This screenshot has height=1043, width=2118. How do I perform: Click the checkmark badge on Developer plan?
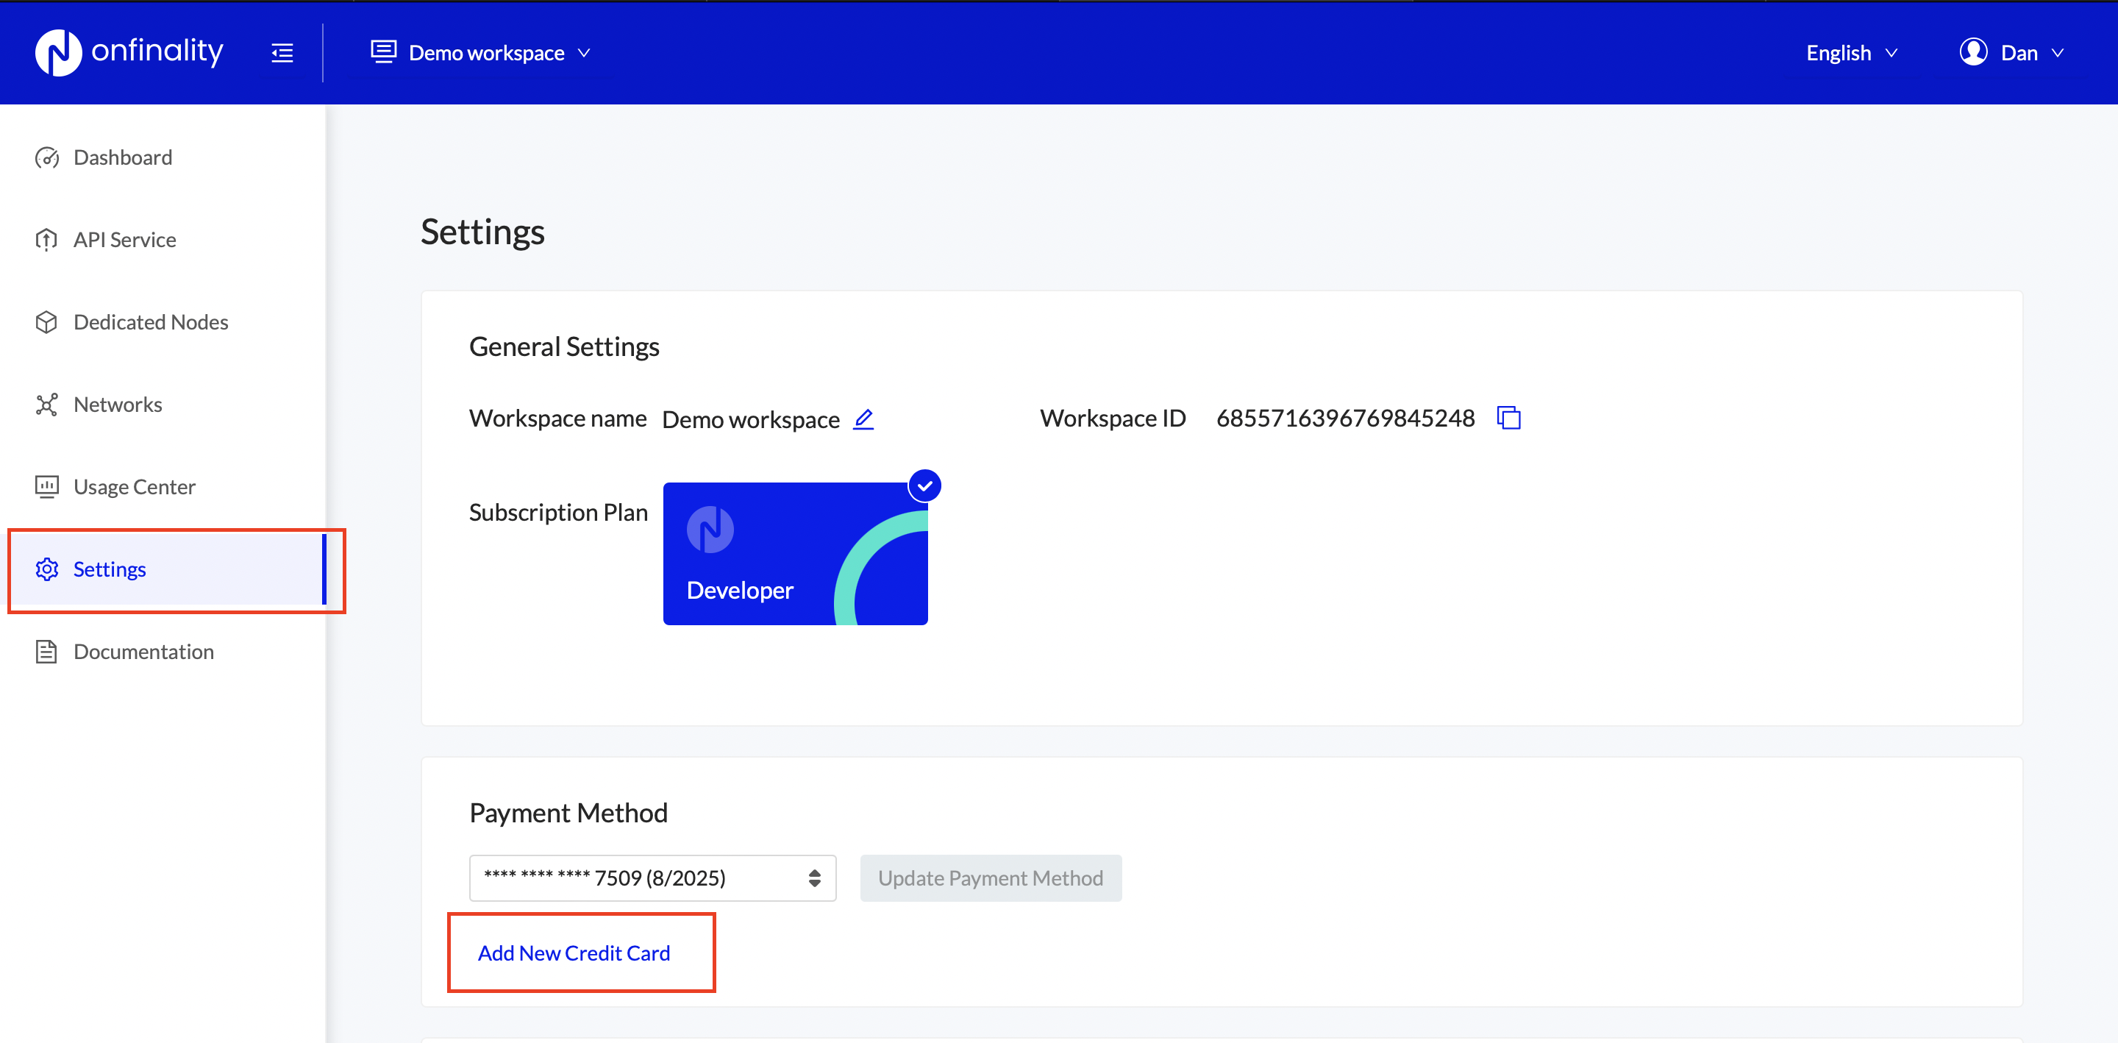click(x=924, y=485)
